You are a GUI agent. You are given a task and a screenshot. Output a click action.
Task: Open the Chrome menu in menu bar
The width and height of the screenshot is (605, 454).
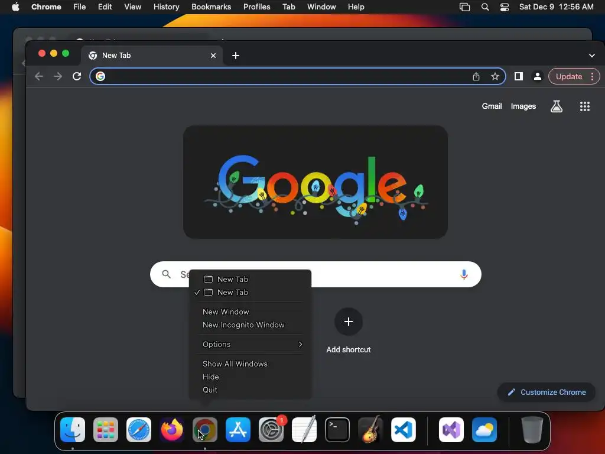tap(46, 7)
